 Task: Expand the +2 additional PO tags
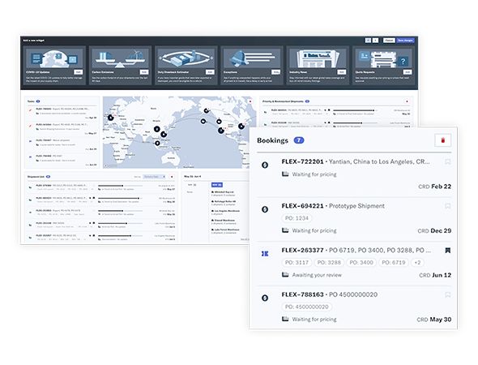click(417, 263)
